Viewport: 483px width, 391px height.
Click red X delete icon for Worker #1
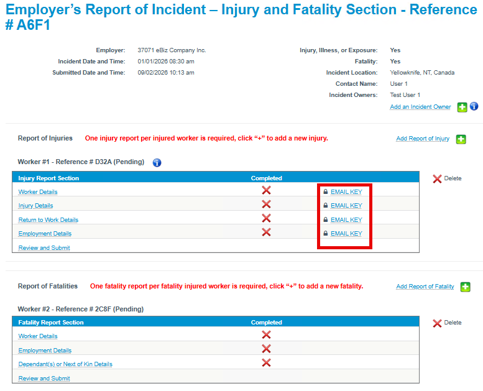[x=437, y=178]
